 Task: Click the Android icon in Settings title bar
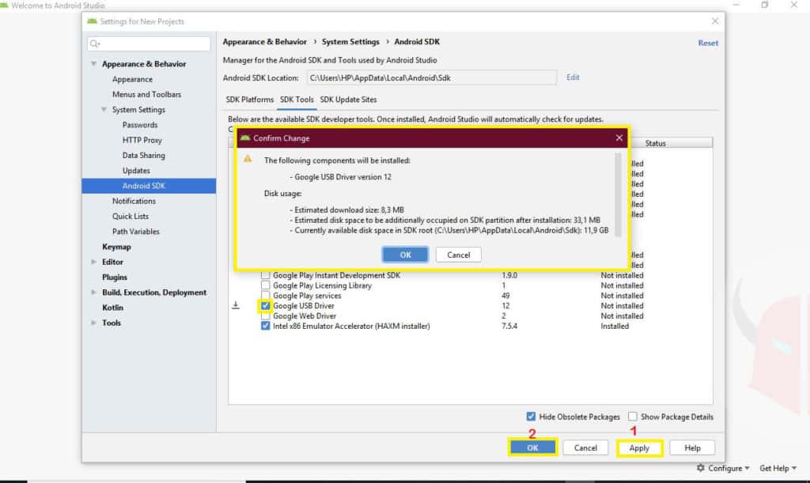(93, 21)
